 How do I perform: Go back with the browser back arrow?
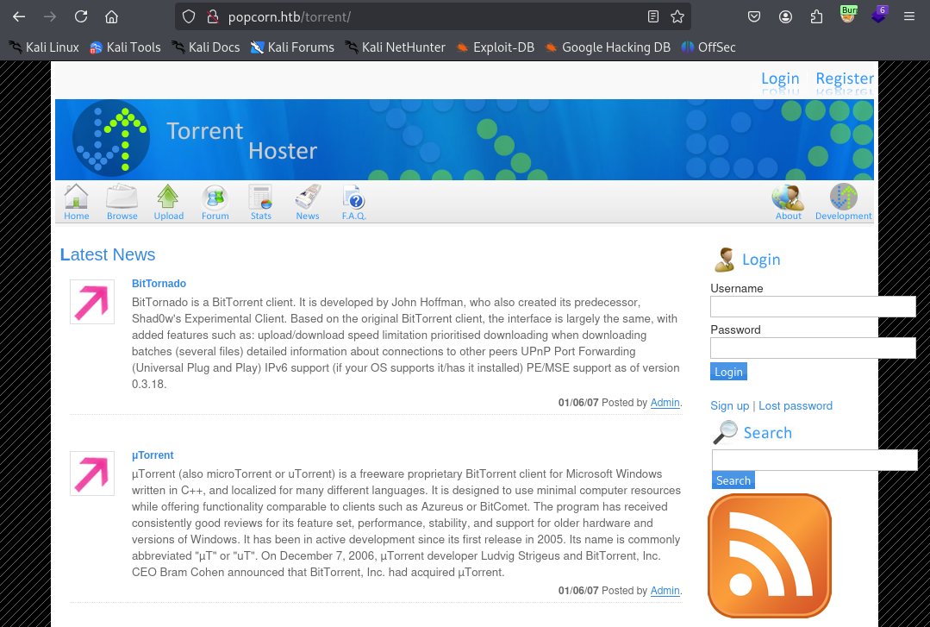[x=19, y=16]
